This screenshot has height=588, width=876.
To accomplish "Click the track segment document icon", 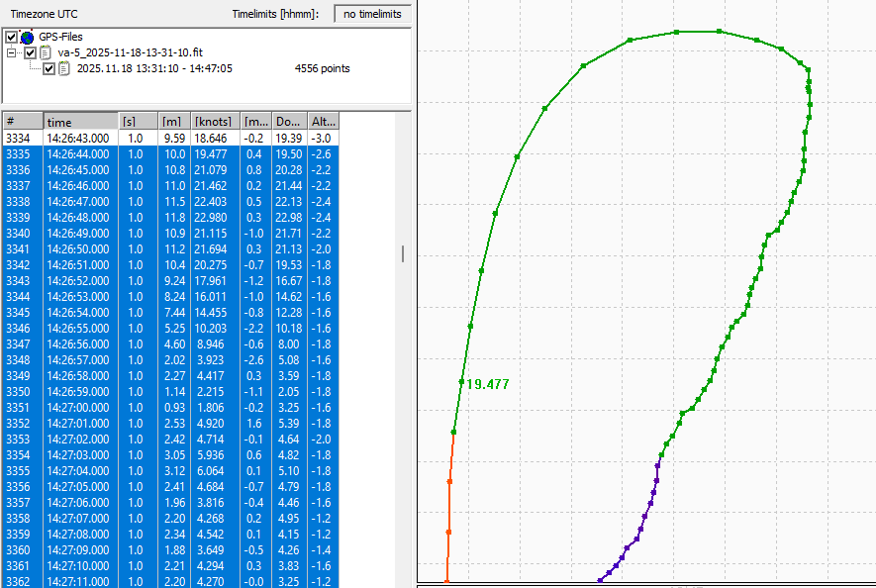I will point(64,68).
